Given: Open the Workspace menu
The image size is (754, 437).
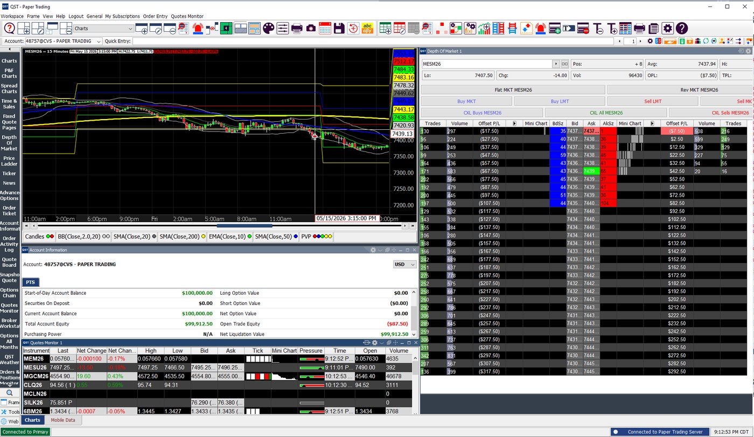Looking at the screenshot, I should point(12,16).
